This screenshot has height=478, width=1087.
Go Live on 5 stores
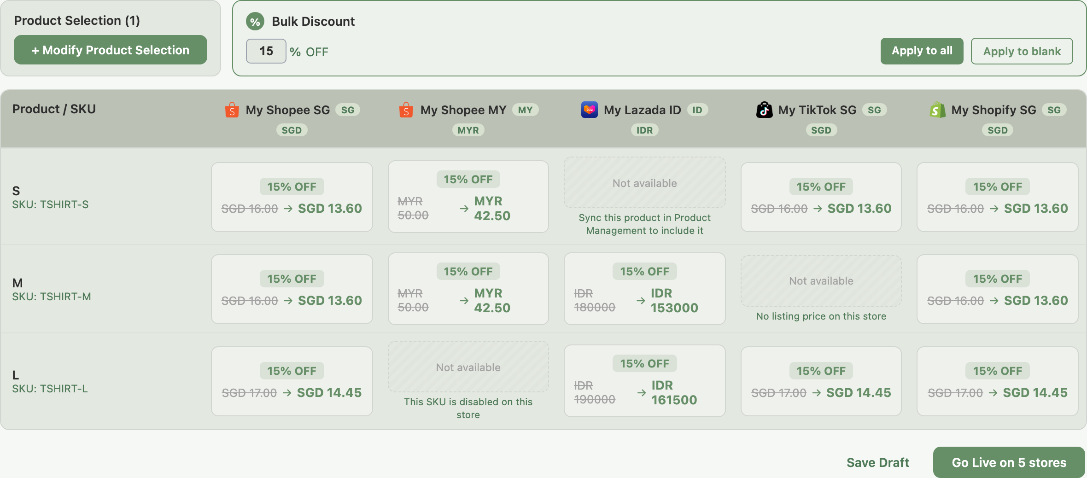pos(1009,462)
